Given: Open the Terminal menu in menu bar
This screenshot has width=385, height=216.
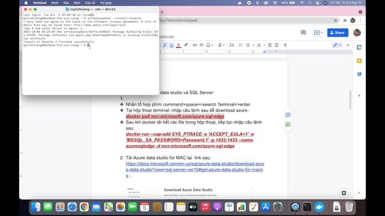Looking at the screenshot, I should pos(40,3).
